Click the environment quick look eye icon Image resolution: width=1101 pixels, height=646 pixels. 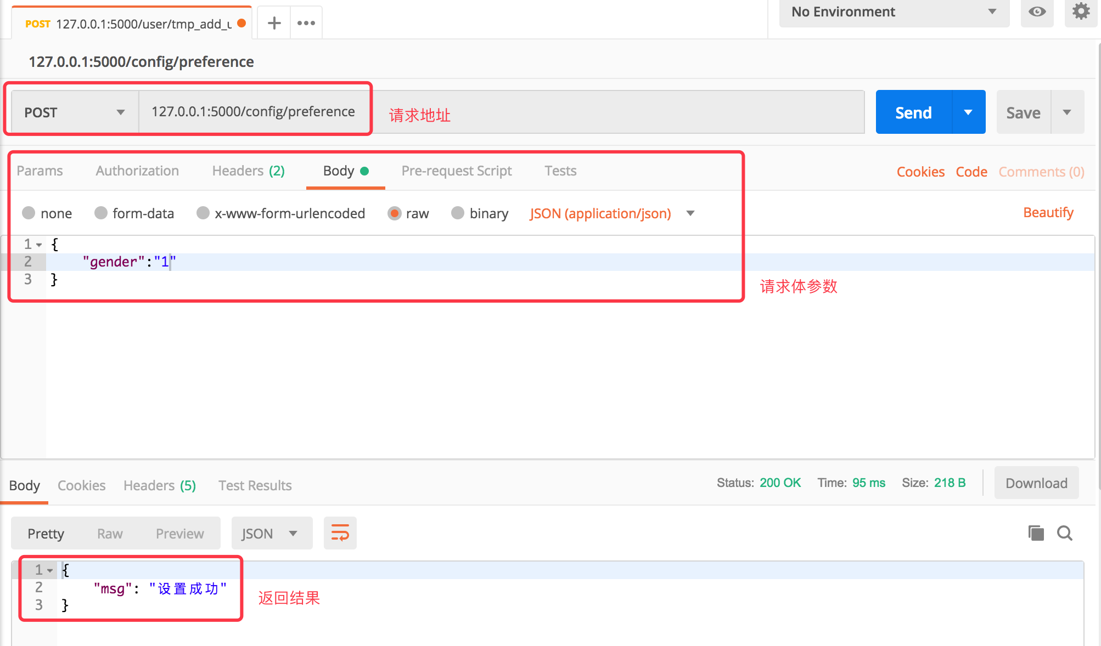click(x=1037, y=12)
